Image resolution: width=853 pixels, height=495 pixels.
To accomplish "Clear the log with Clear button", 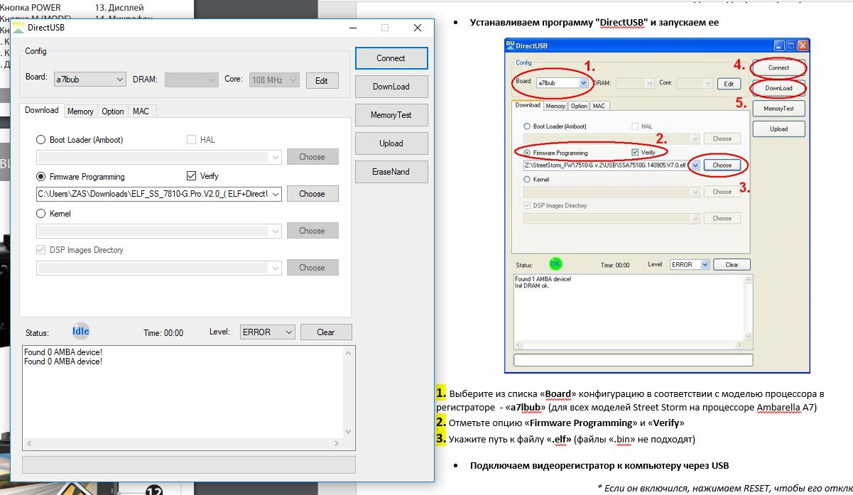I will point(325,332).
